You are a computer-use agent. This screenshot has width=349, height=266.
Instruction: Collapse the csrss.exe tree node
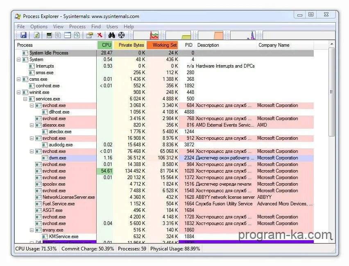click(19, 80)
